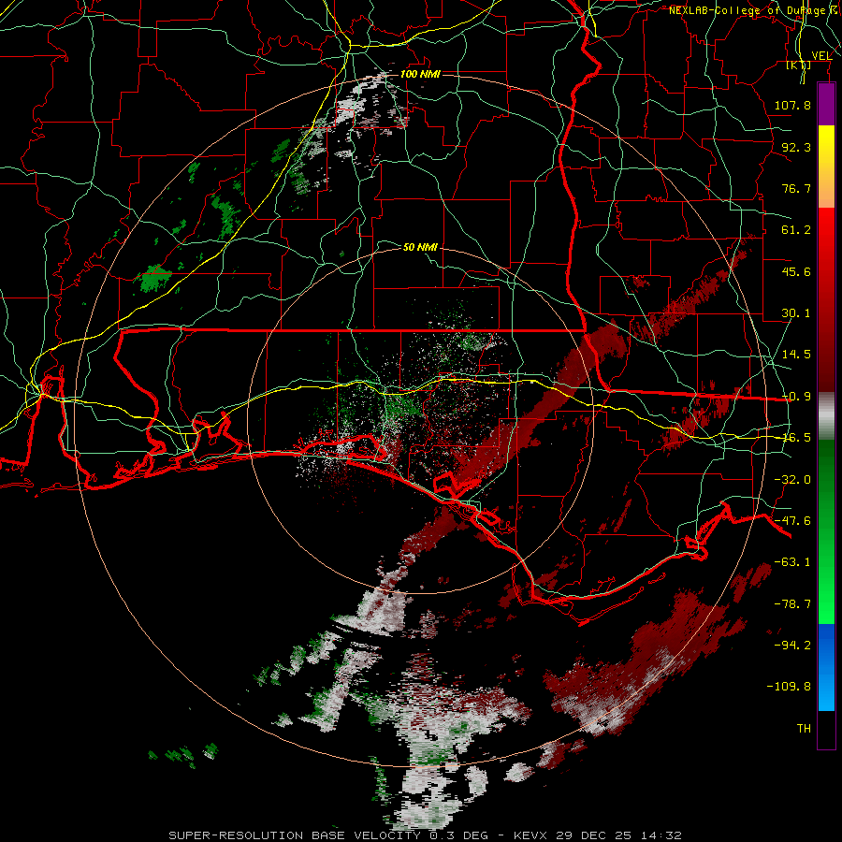
Task: Click the -78.7 velocity scale value
Action: (792, 604)
